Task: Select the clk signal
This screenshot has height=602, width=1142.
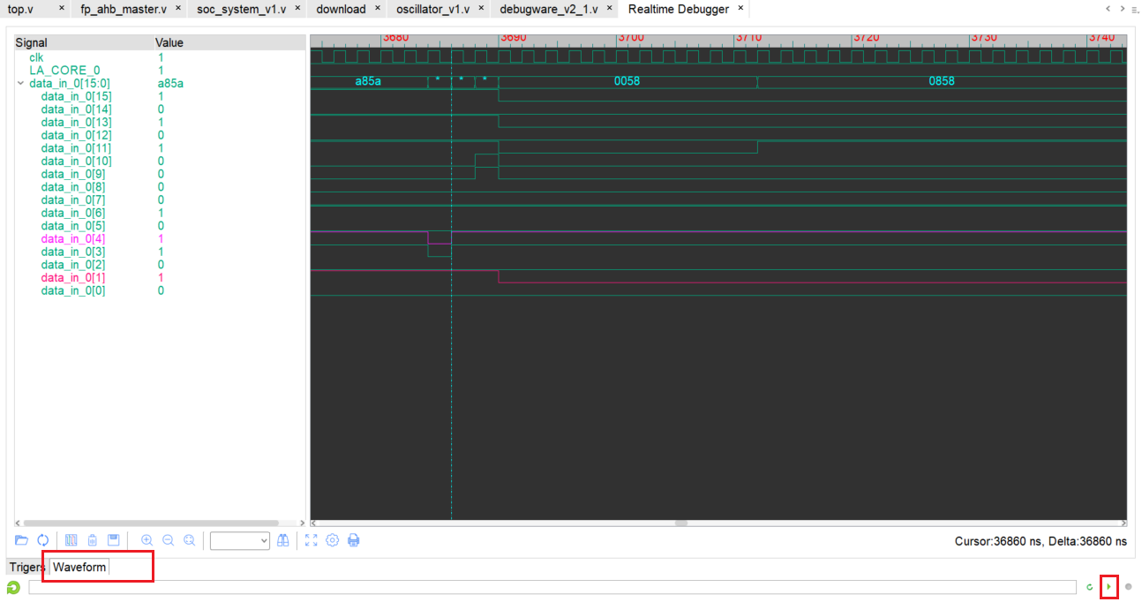Action: click(36, 57)
